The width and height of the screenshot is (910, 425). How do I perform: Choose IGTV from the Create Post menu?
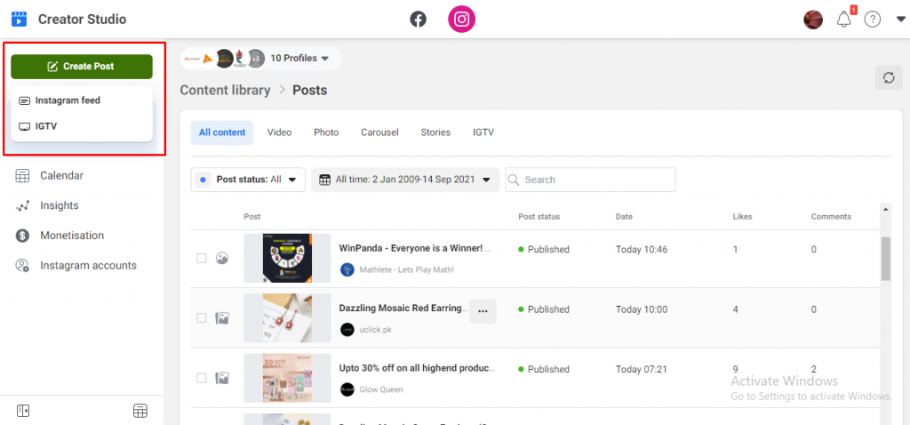81,126
